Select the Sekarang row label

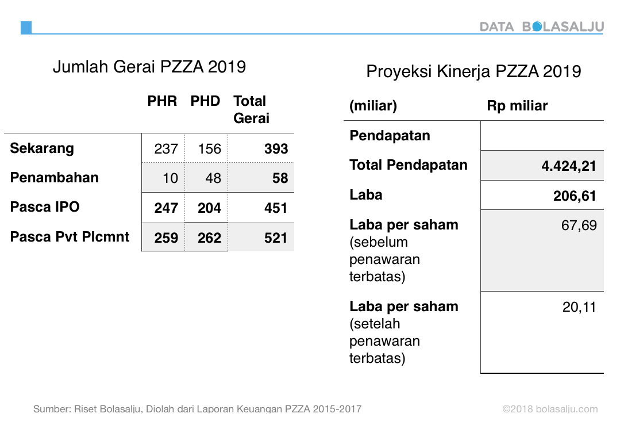(x=42, y=148)
